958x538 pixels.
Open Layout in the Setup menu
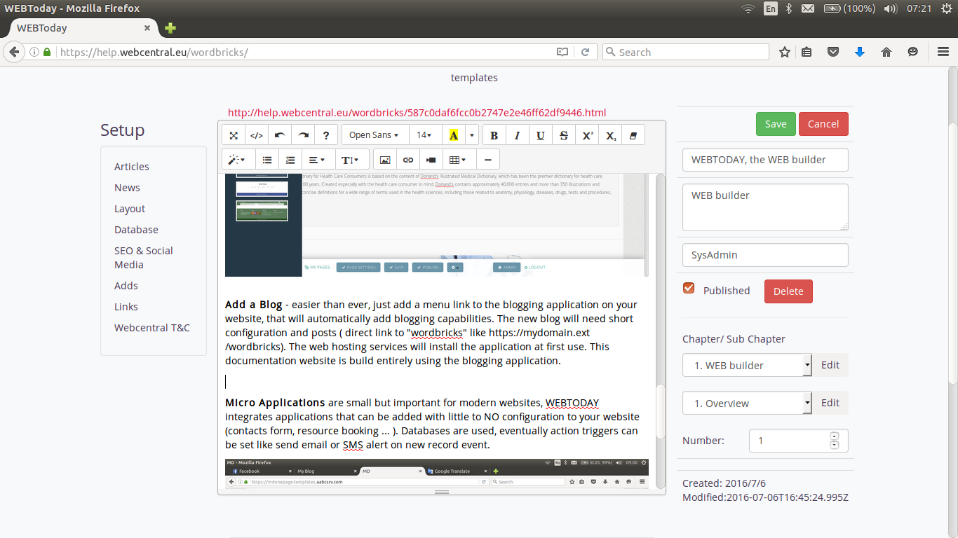(x=130, y=209)
